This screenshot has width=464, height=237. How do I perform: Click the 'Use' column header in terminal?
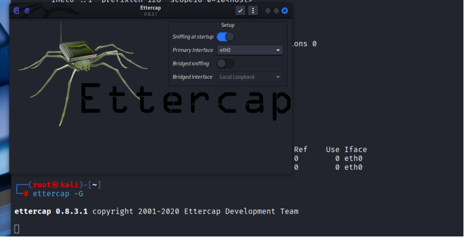(x=333, y=150)
